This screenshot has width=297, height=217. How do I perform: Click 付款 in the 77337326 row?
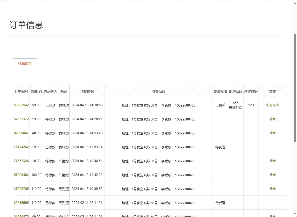click(x=272, y=161)
